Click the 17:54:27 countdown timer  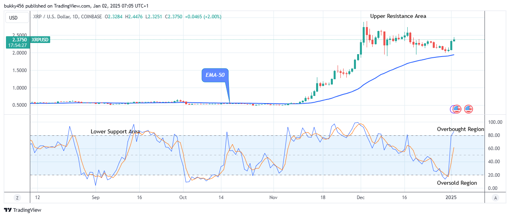[18, 45]
